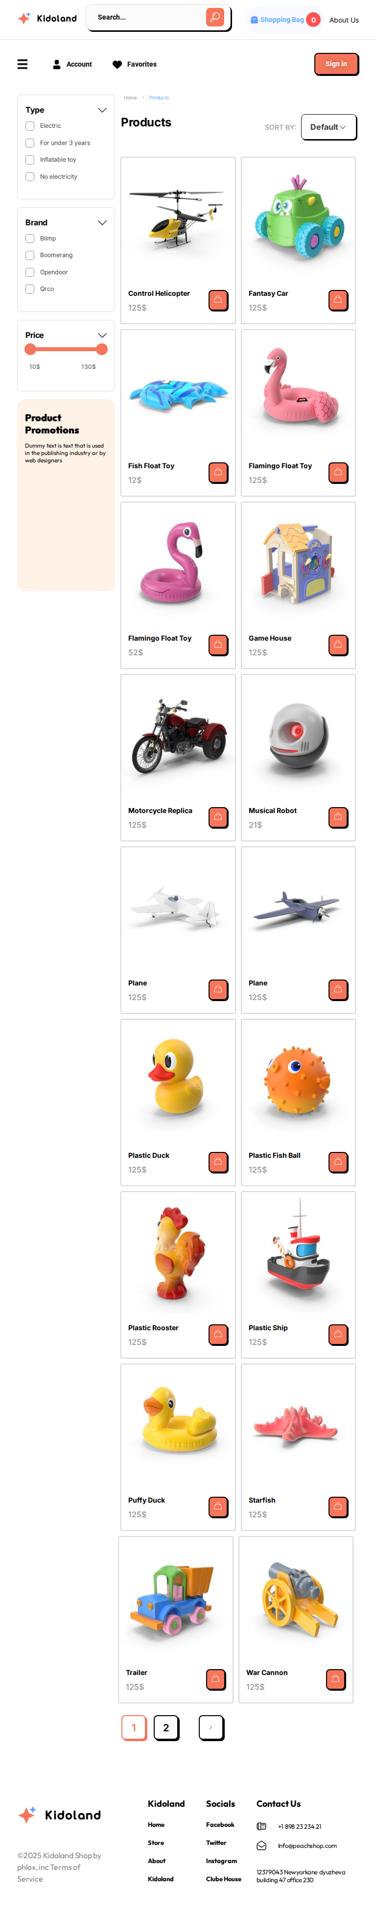
Task: Open the Account menu item
Action: 72,65
